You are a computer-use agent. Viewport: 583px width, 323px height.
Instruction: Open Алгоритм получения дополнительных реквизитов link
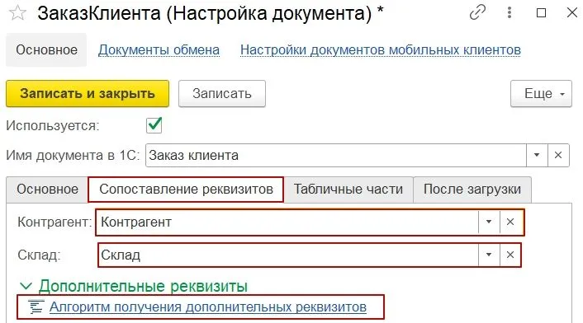208,307
